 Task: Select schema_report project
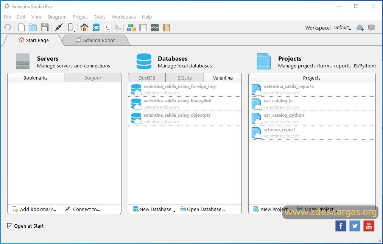click(312, 133)
